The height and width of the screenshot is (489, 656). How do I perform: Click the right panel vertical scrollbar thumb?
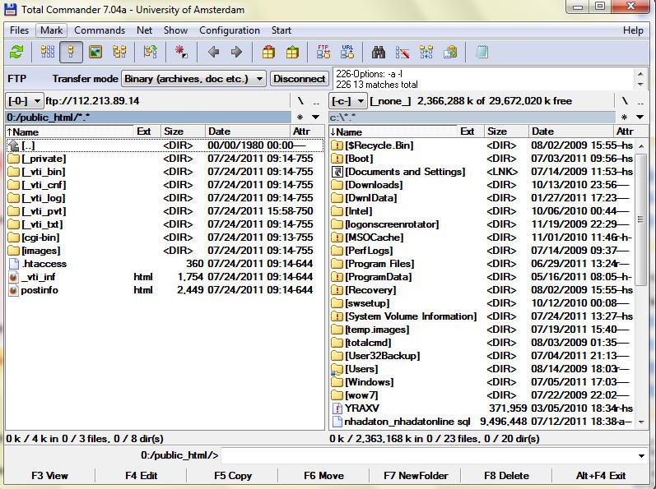click(x=640, y=219)
